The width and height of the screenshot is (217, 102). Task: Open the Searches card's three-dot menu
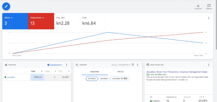pyautogui.click(x=137, y=65)
